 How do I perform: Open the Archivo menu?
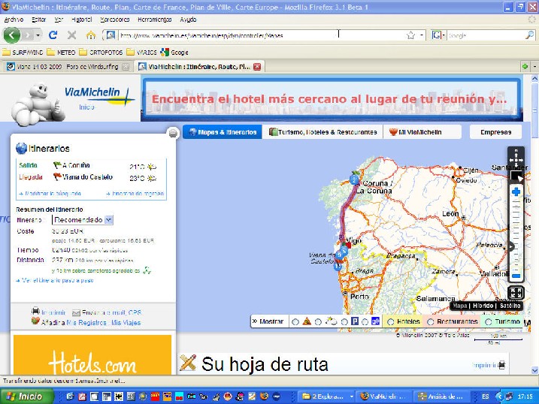tap(14, 20)
